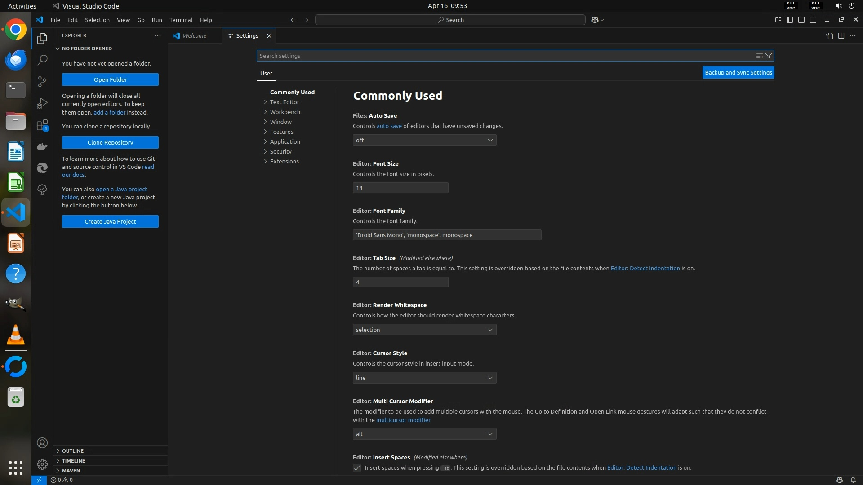Viewport: 863px width, 485px height.
Task: Click the Clone Repository button
Action: point(110,142)
